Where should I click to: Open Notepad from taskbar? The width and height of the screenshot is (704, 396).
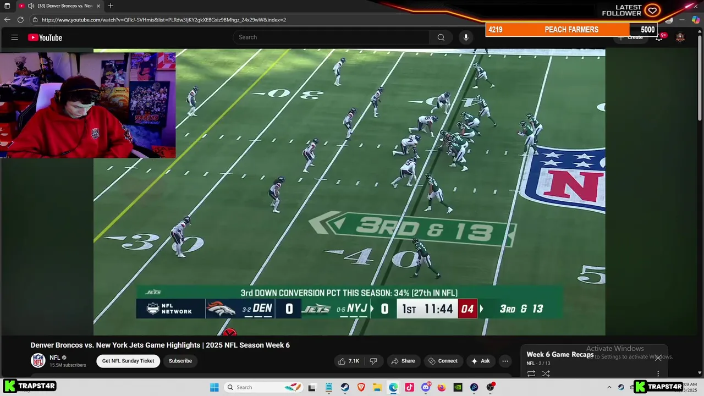point(328,387)
